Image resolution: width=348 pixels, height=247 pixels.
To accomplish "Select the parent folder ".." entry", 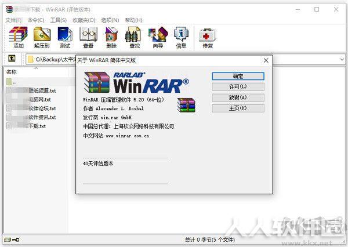I will [x=11, y=82].
